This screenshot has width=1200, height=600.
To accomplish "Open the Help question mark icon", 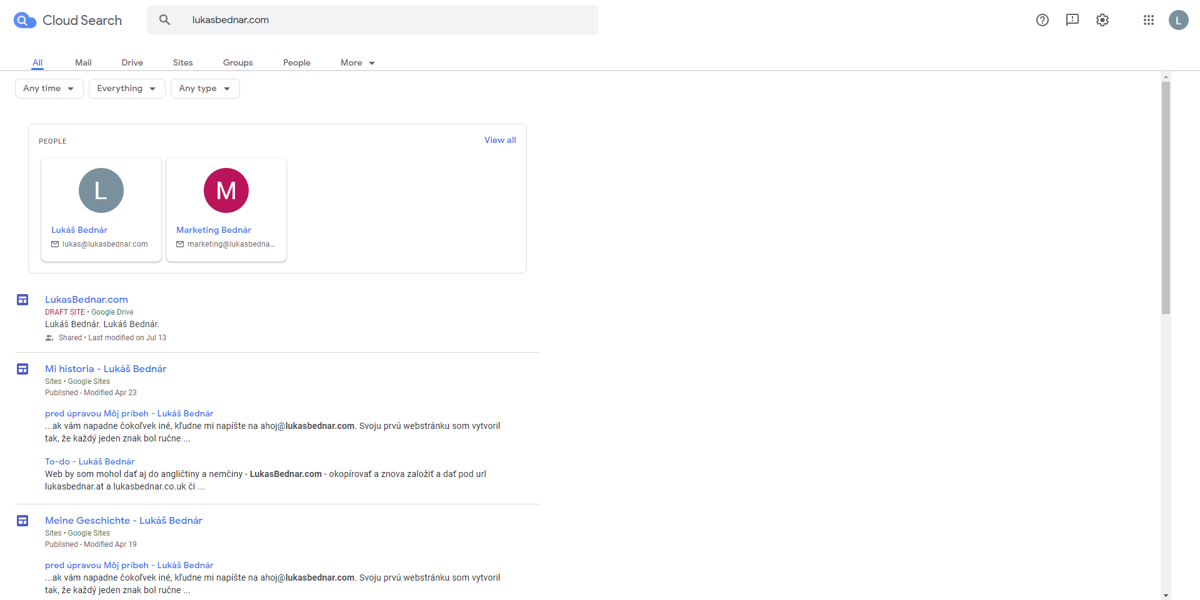I will [x=1042, y=20].
